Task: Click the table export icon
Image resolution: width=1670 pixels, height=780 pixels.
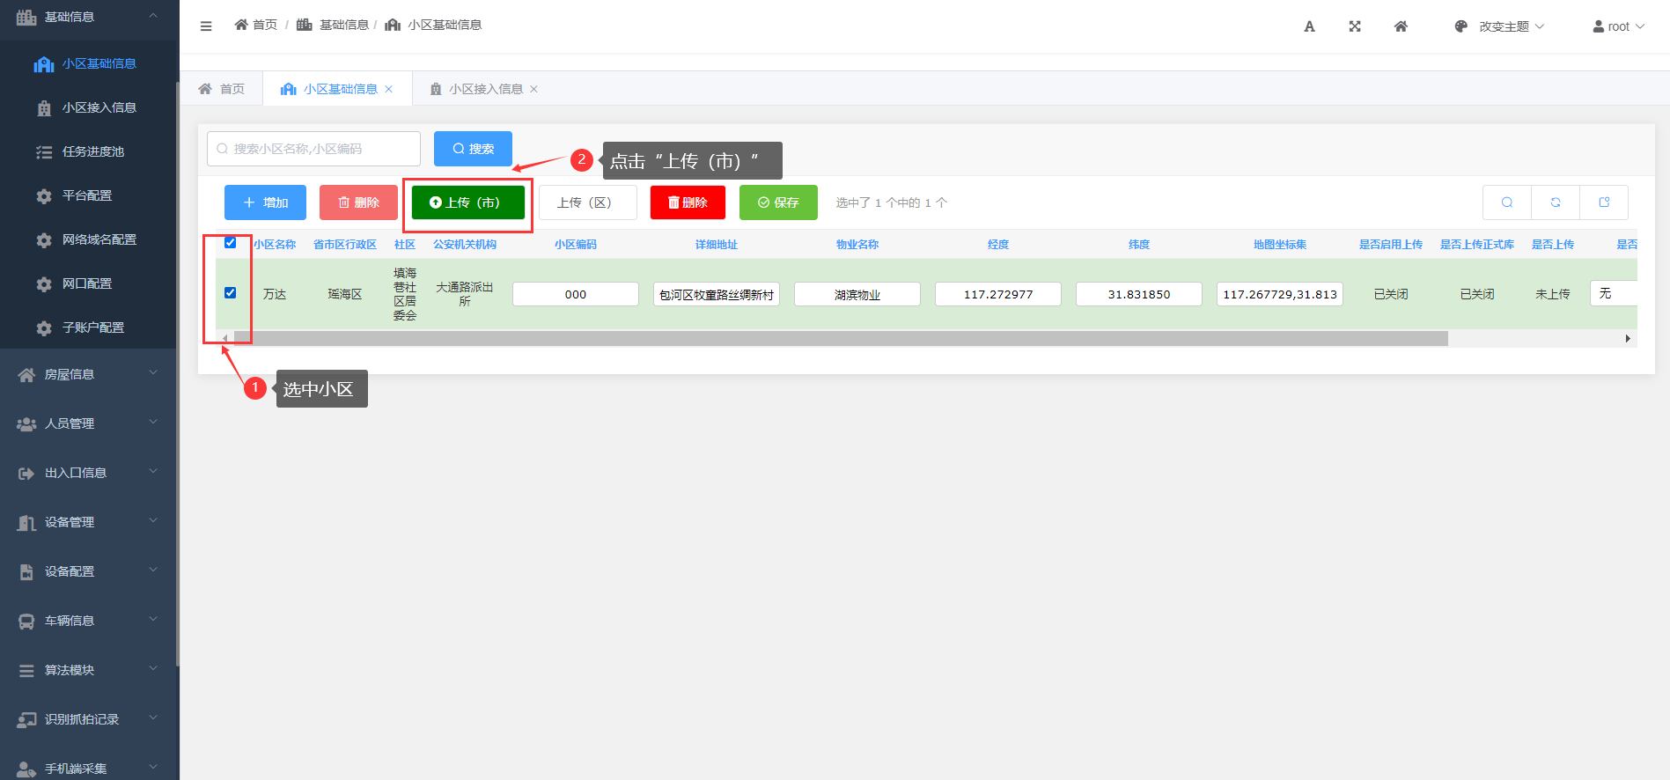Action: tap(1604, 202)
